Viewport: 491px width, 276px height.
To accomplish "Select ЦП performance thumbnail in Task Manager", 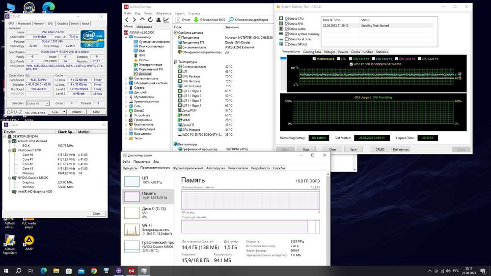I will coord(132,181).
